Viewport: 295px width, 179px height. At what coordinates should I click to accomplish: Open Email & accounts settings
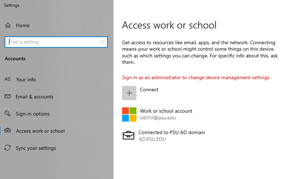click(x=34, y=97)
